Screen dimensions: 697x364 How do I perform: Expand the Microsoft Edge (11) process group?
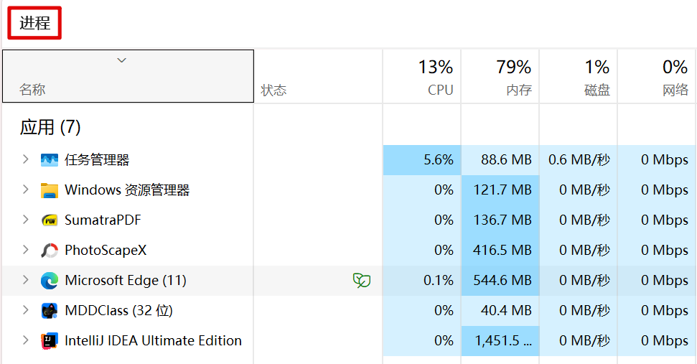pyautogui.click(x=25, y=280)
